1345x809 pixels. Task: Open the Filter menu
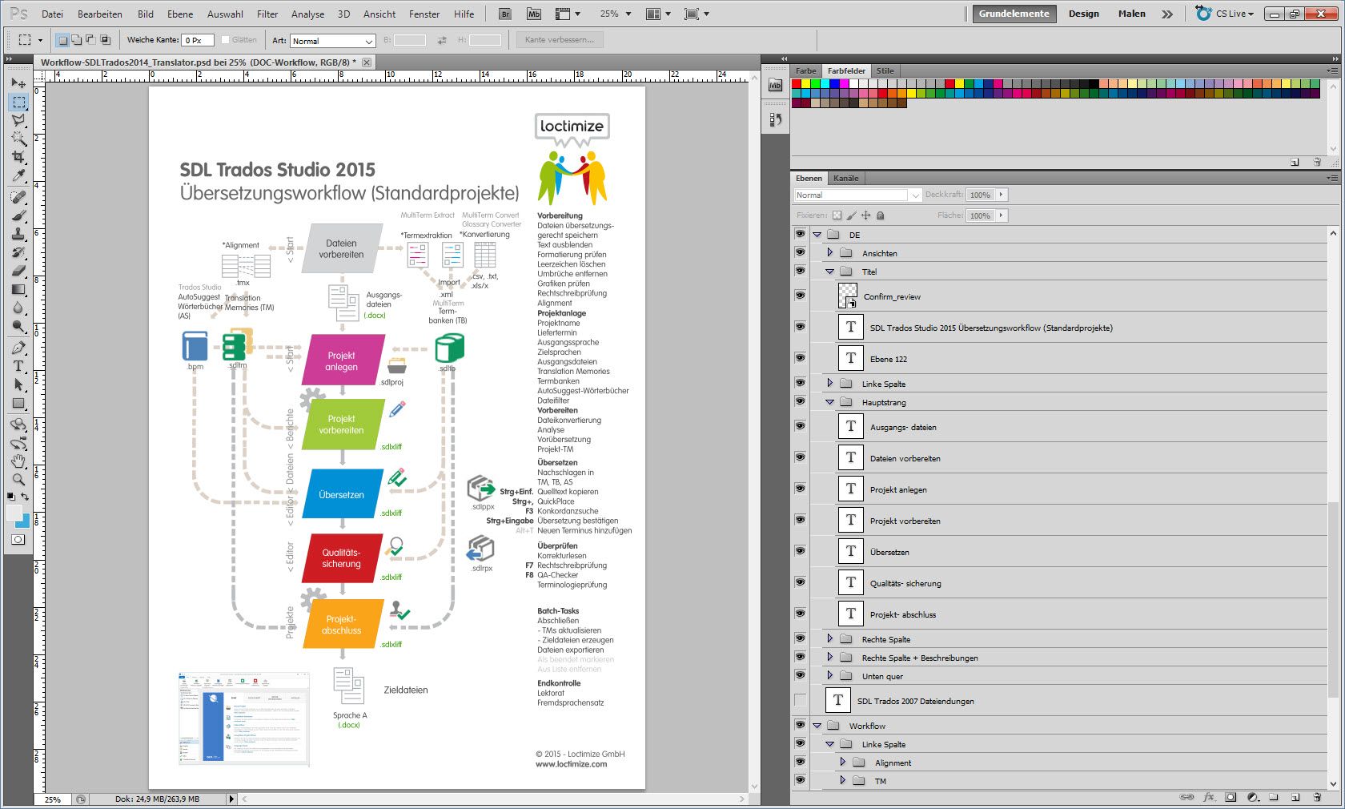coord(267,14)
